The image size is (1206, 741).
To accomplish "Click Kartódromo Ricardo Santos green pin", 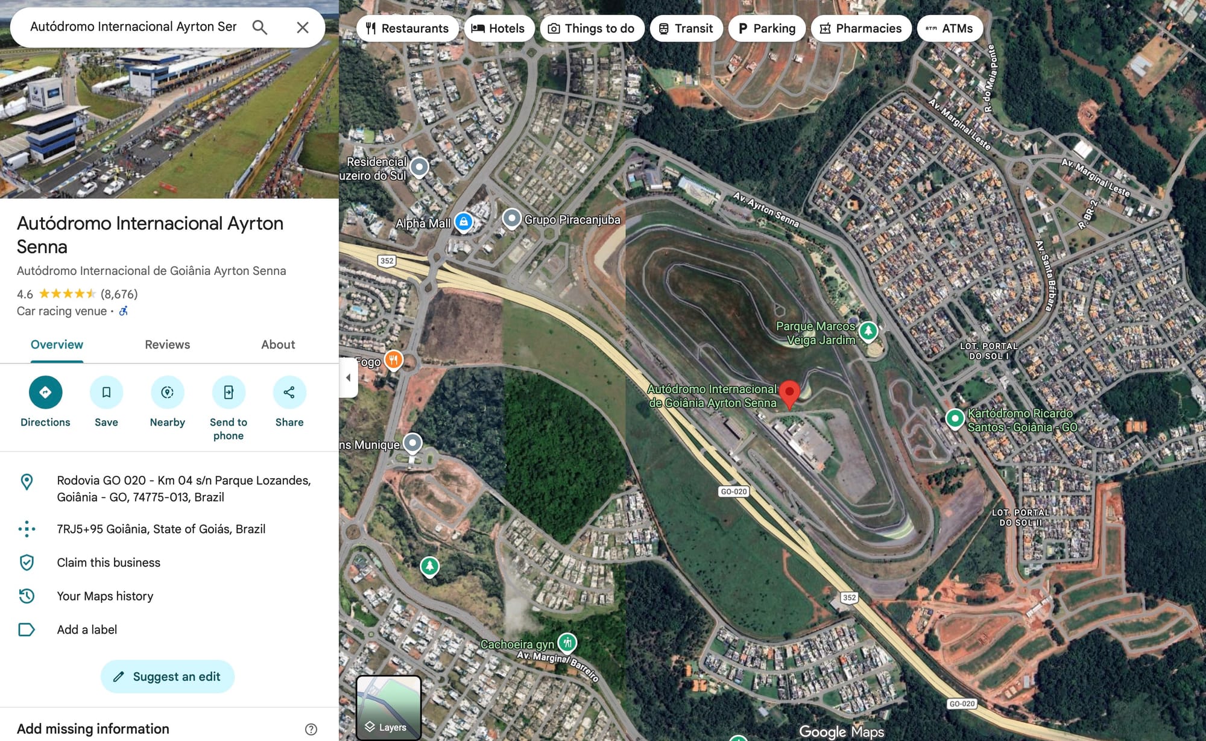I will pyautogui.click(x=955, y=418).
